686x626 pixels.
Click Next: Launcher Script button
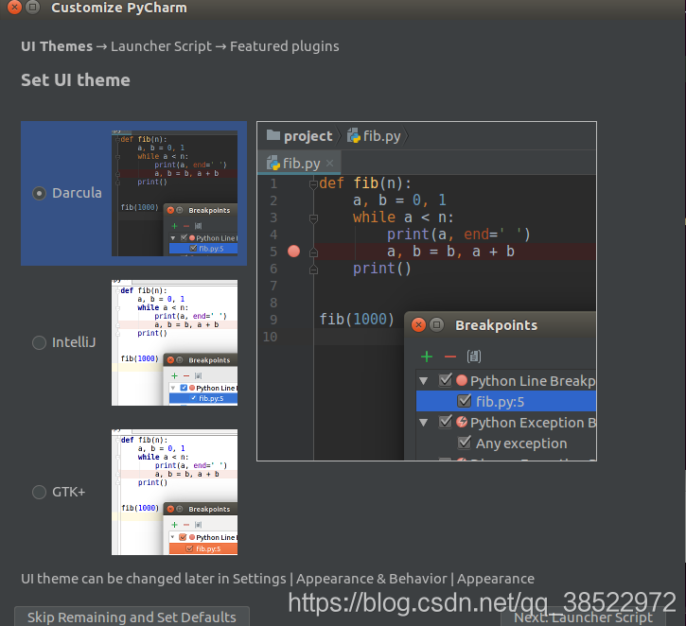583,617
